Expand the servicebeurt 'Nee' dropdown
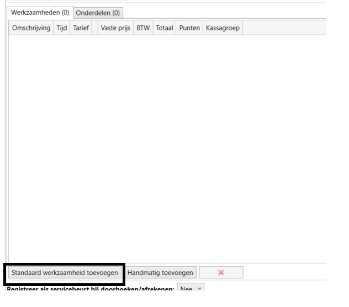 coord(191,289)
